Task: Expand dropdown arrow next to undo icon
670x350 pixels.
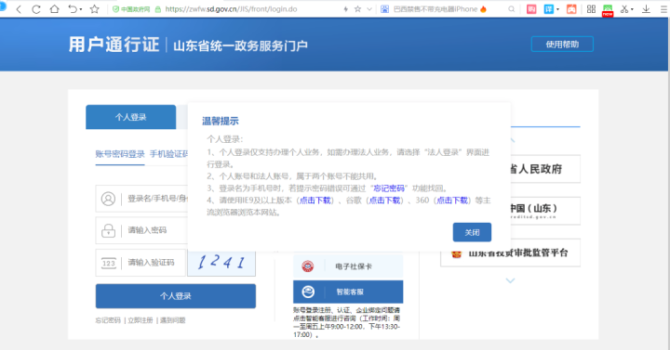Action: [81, 9]
